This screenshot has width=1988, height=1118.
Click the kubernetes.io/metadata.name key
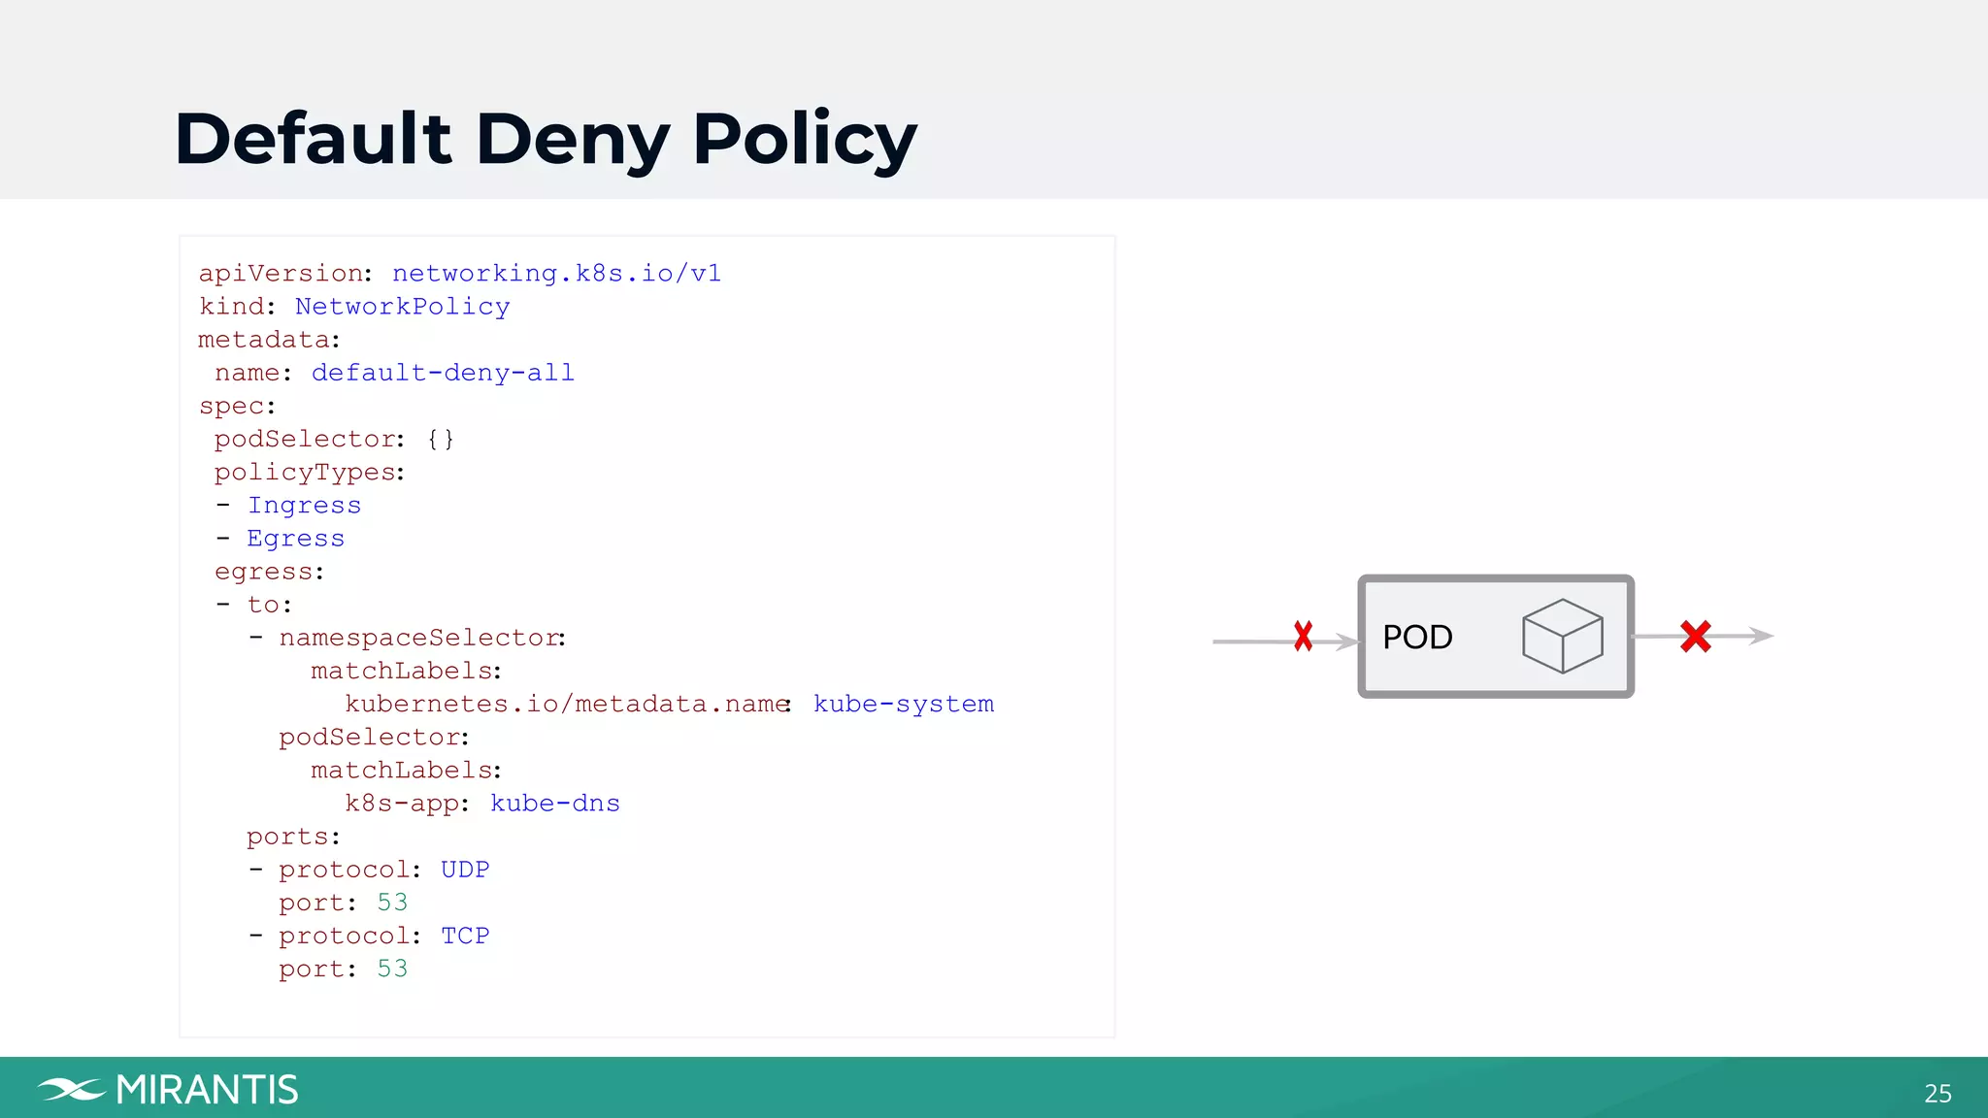pos(568,705)
